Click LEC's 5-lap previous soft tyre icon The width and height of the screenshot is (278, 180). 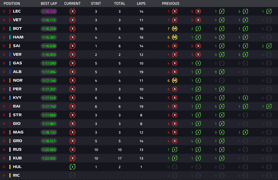(x=198, y=11)
